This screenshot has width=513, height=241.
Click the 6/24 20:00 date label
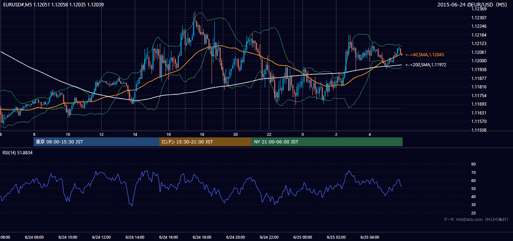coord(236,237)
